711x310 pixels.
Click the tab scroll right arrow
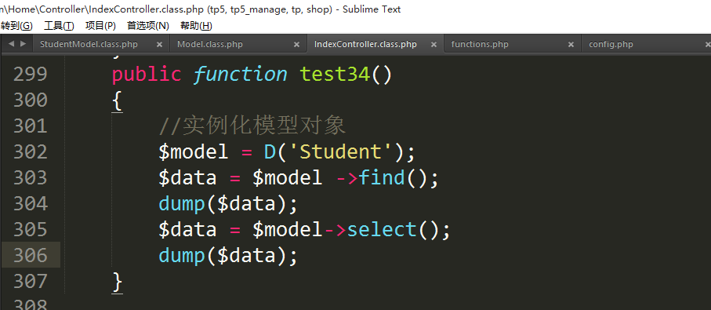[x=24, y=44]
